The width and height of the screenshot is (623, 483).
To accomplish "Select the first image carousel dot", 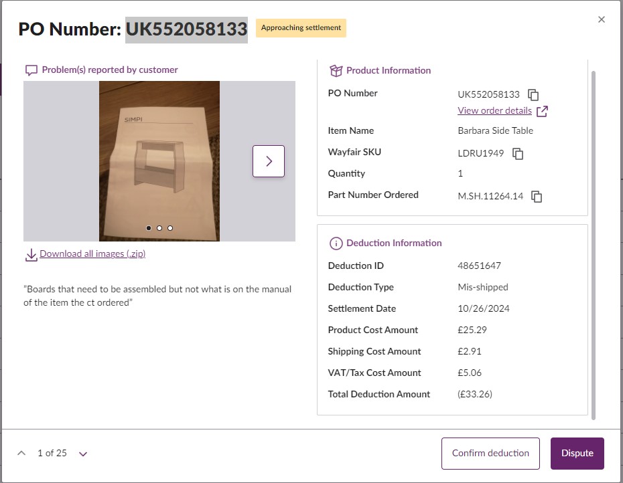I will coord(149,228).
